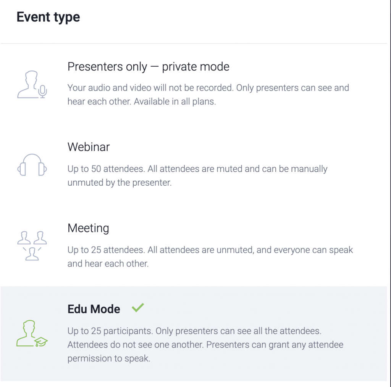Click 'Available in all plans' text

(x=175, y=101)
